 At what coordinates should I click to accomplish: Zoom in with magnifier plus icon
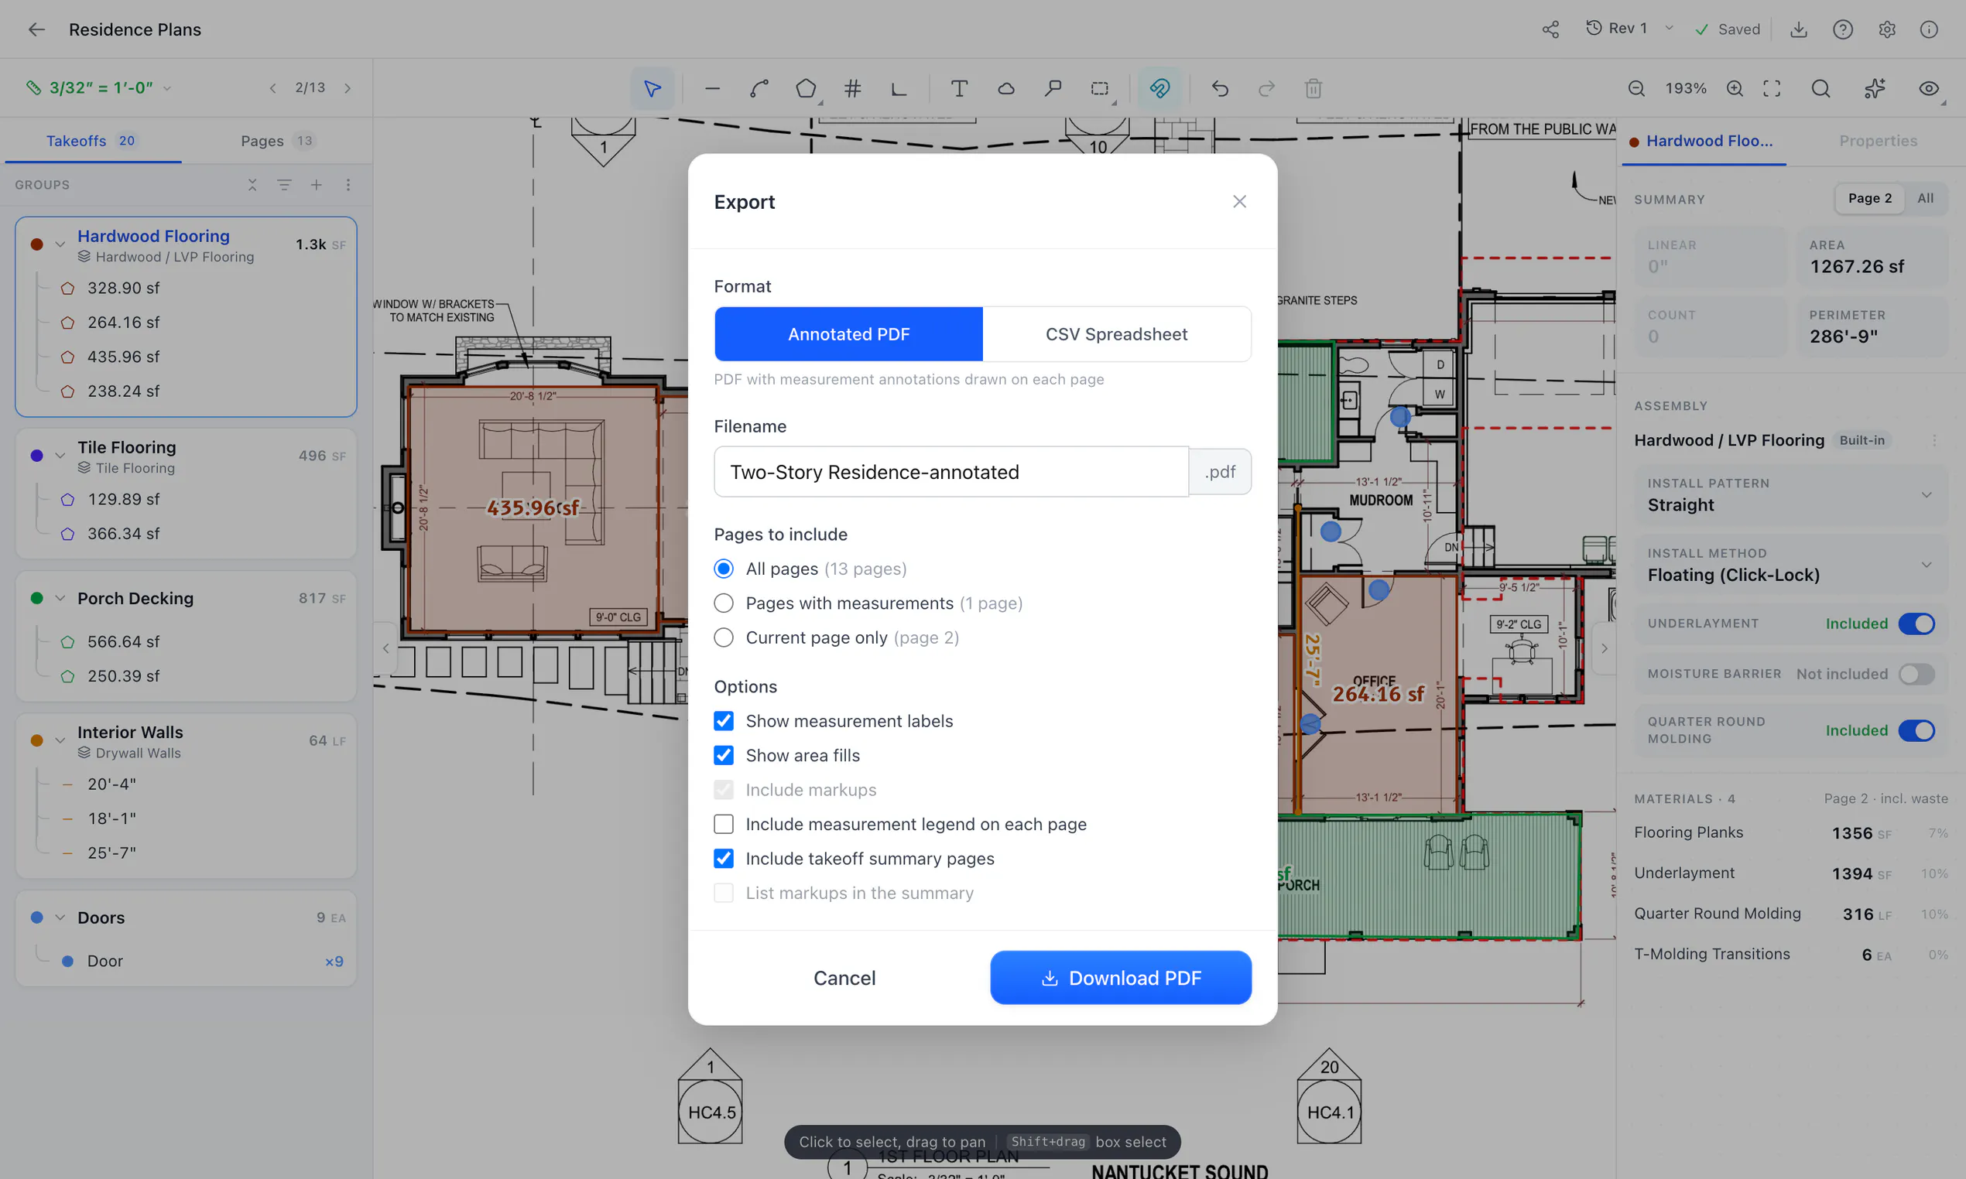tap(1735, 88)
